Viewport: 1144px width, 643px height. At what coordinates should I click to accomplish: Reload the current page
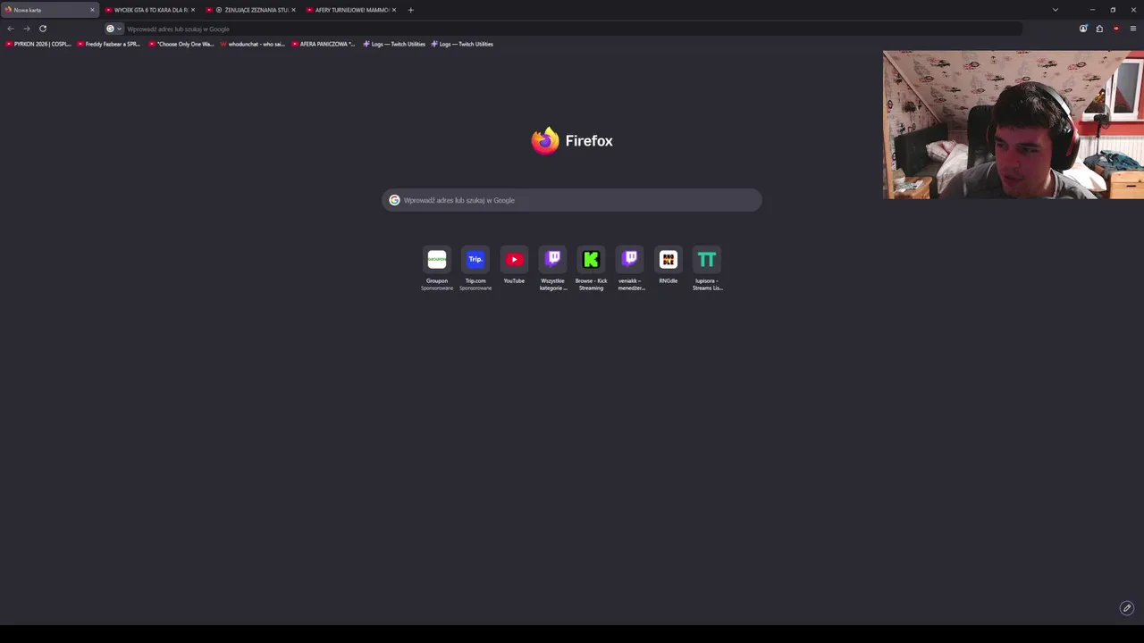(x=43, y=29)
